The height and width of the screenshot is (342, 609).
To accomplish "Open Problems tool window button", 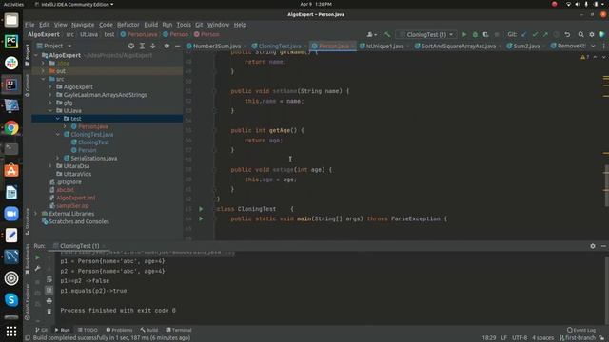I will click(x=119, y=330).
